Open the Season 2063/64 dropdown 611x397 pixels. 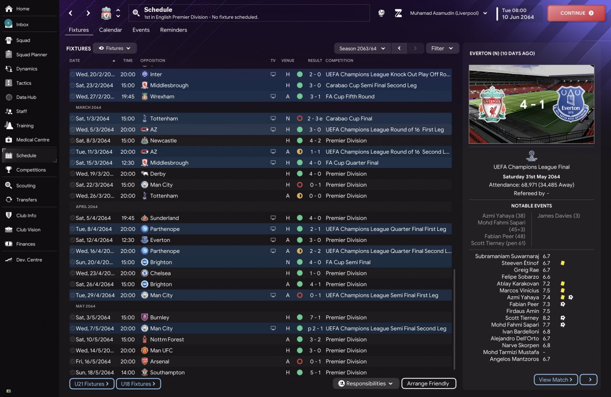coord(362,48)
